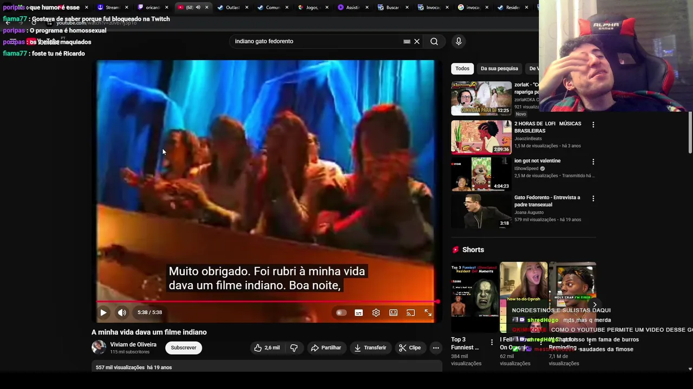
Task: Switch to the Google invocaç tab
Action: [472, 8]
